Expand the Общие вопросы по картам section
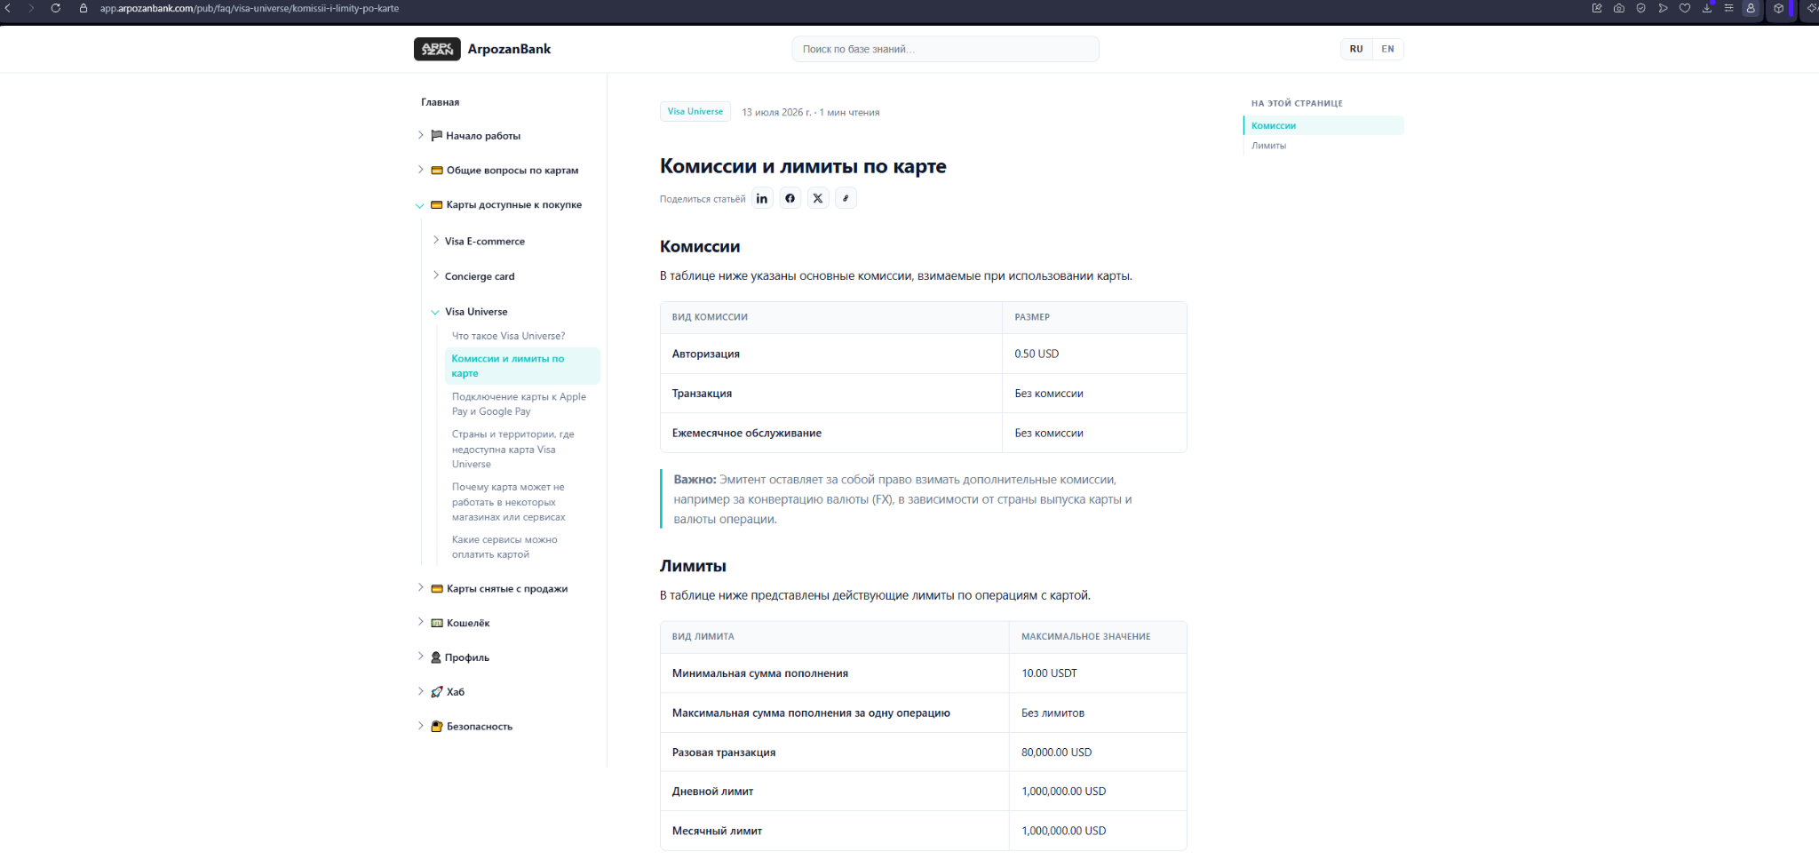This screenshot has height=868, width=1819. click(420, 170)
